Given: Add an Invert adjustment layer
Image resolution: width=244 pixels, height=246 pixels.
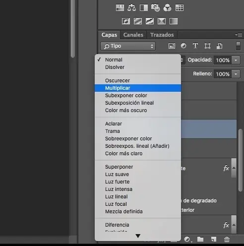Looking at the screenshot, I should [126, 21].
